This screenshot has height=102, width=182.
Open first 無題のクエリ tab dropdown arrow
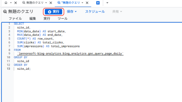pyautogui.click(x=46, y=3)
